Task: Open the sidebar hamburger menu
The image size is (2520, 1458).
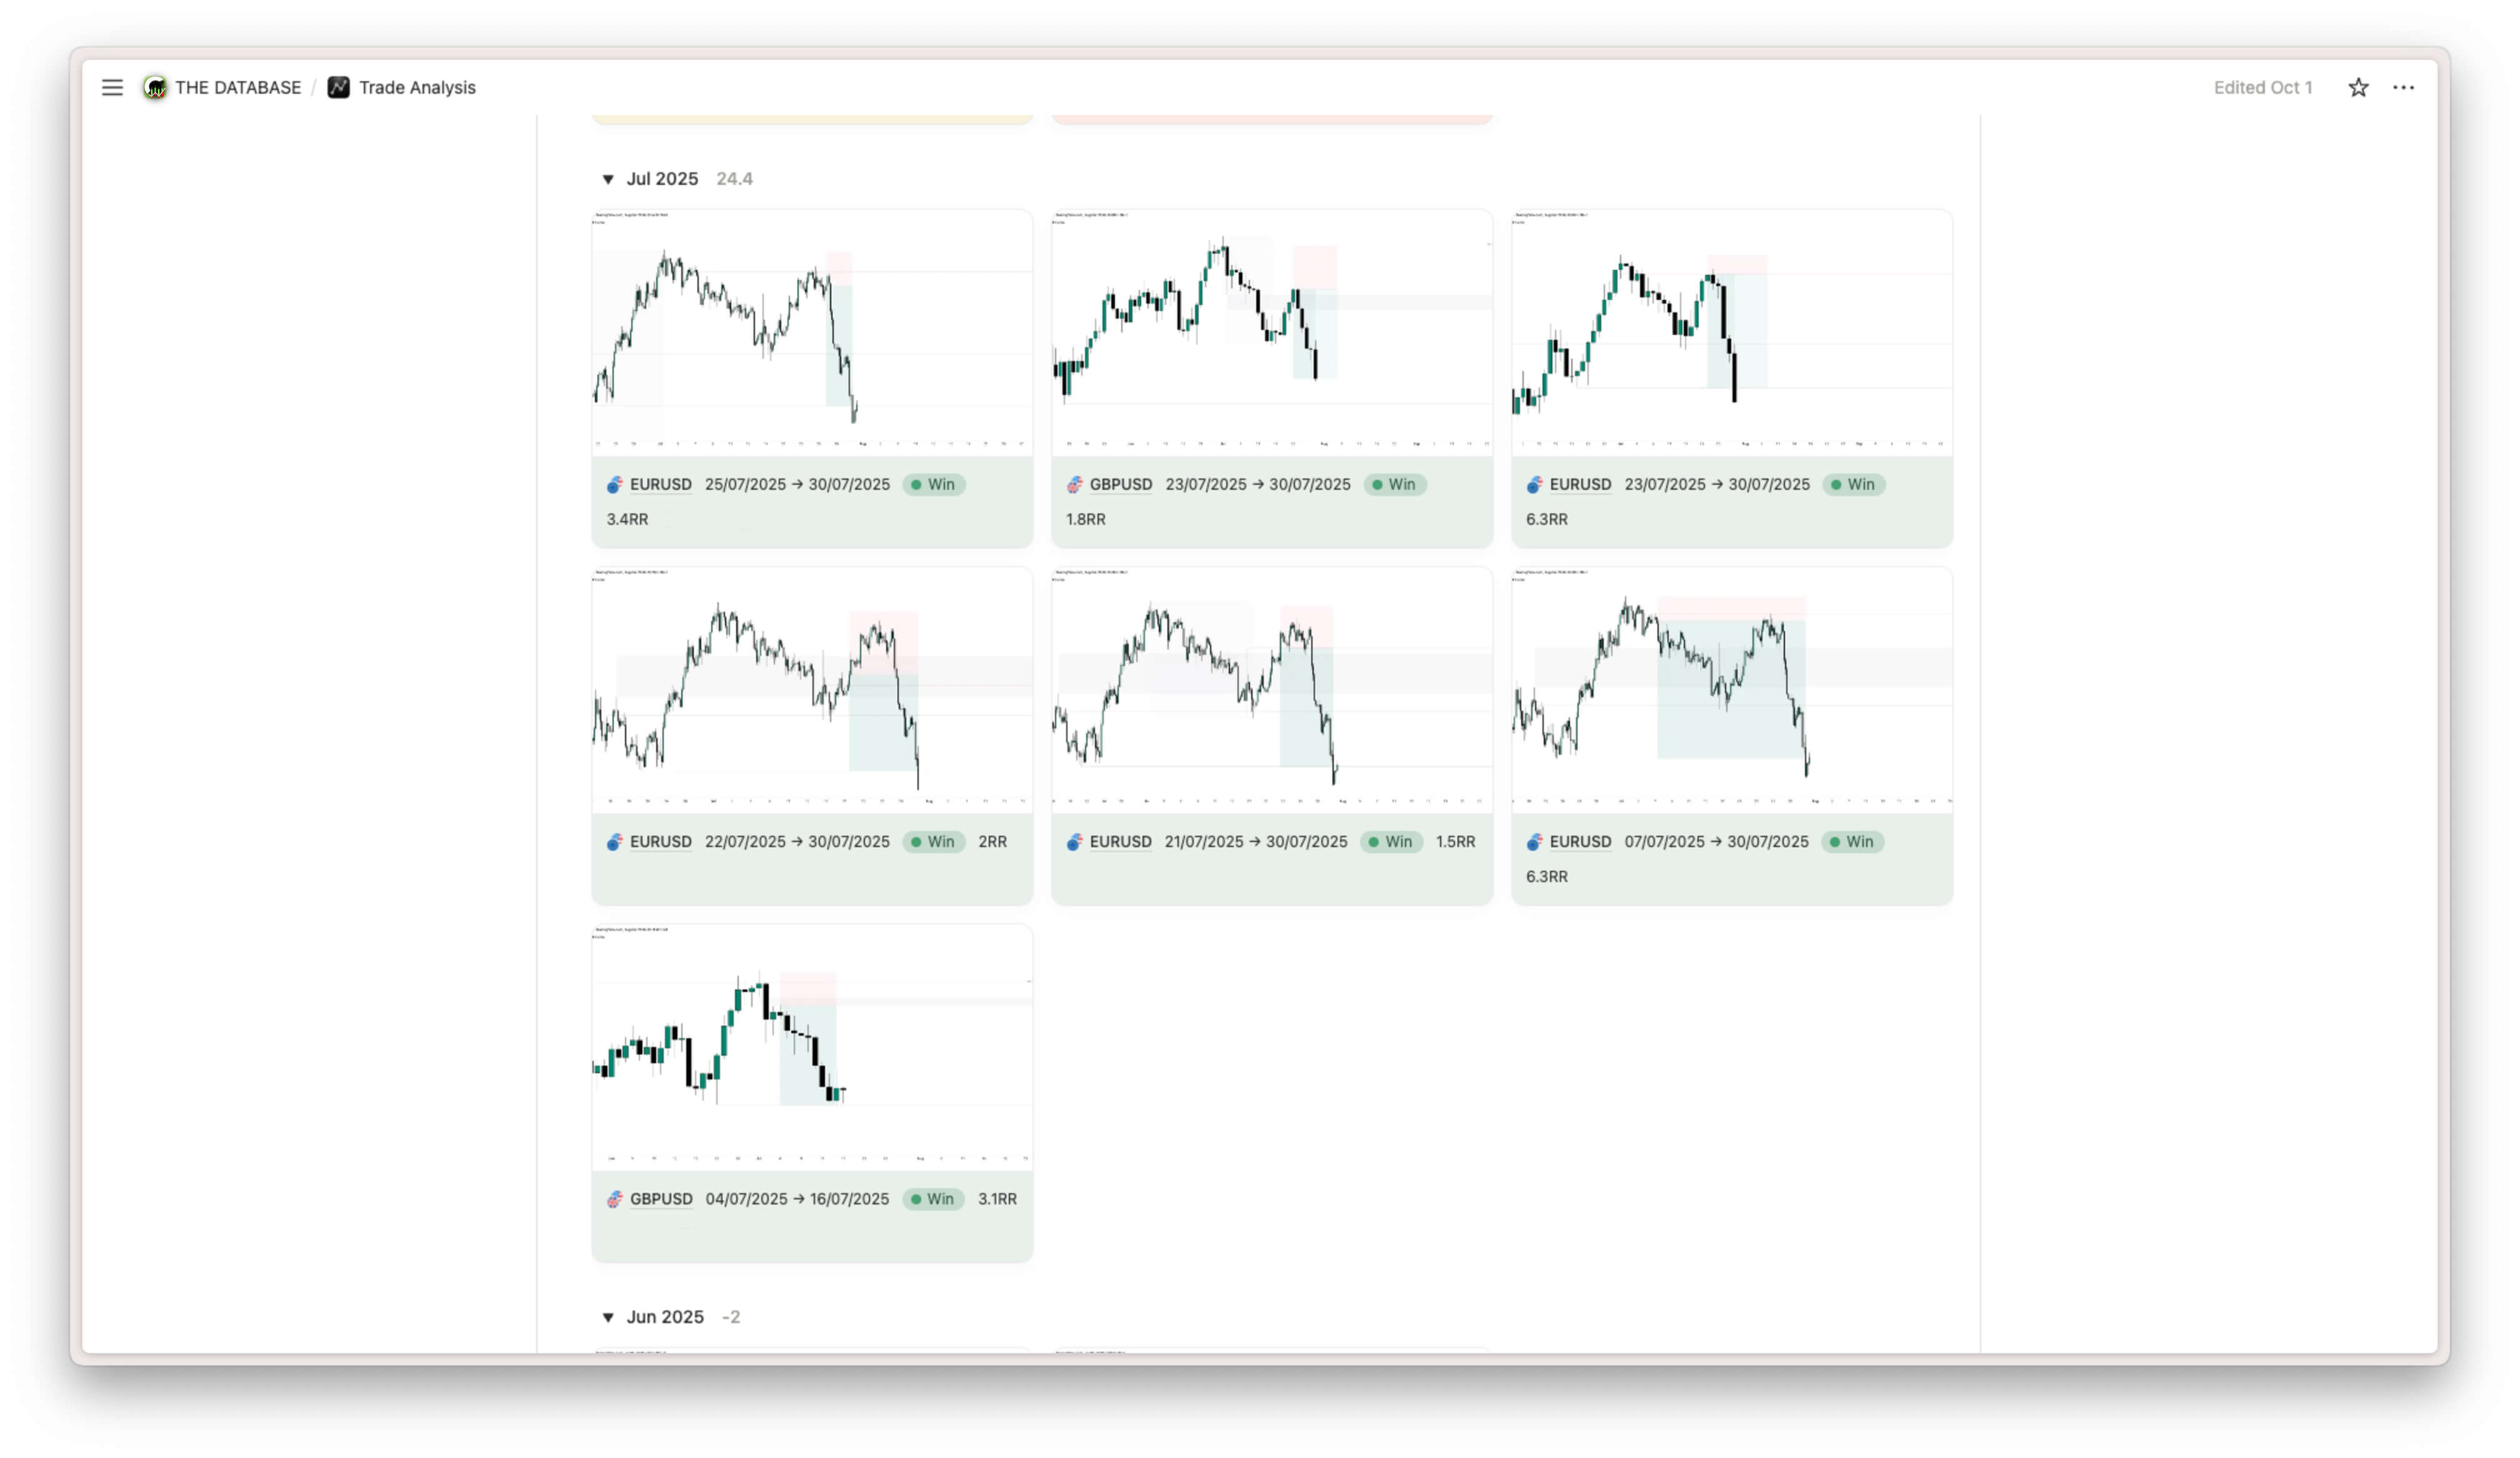Action: point(112,88)
